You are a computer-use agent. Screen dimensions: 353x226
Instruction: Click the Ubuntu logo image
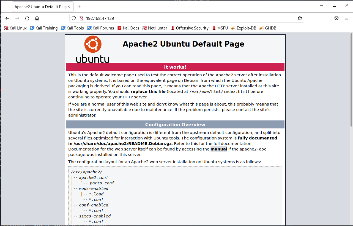tap(93, 49)
